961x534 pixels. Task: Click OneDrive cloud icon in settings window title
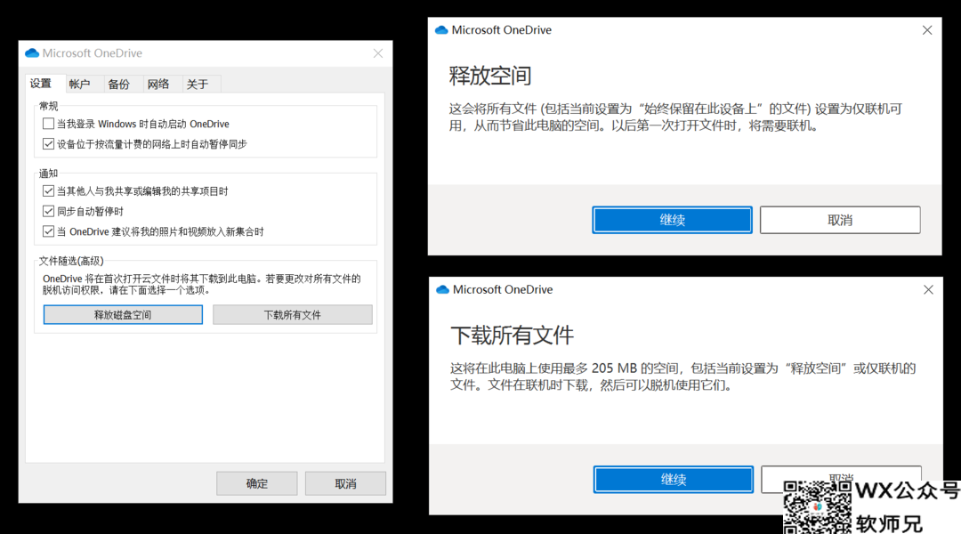[32, 53]
